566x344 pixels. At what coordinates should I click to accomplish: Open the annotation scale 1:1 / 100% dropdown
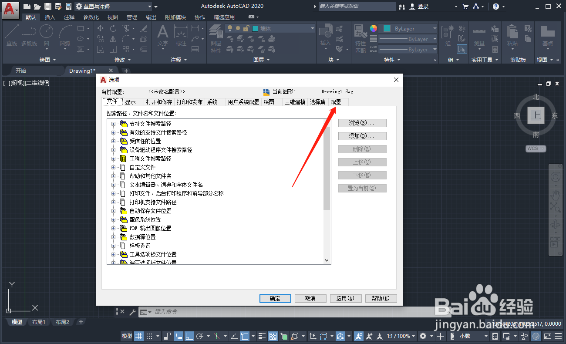point(401,336)
